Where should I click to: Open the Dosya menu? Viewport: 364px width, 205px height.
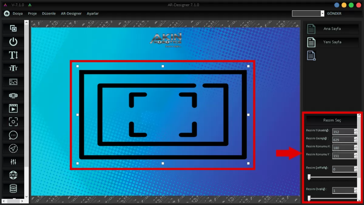[x=18, y=14]
